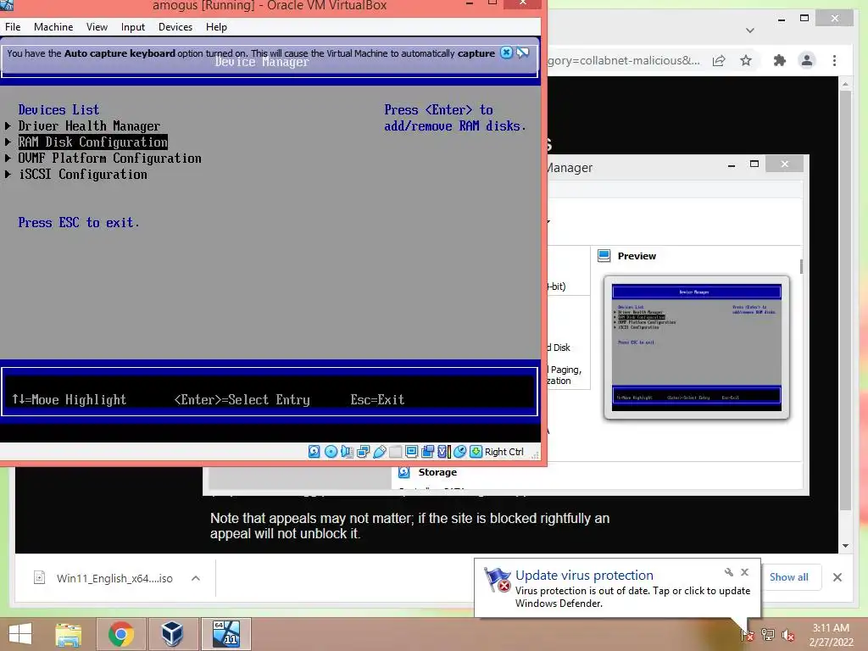
Task: Click the recording icon with two blue windows in VM status bar
Action: 427,452
